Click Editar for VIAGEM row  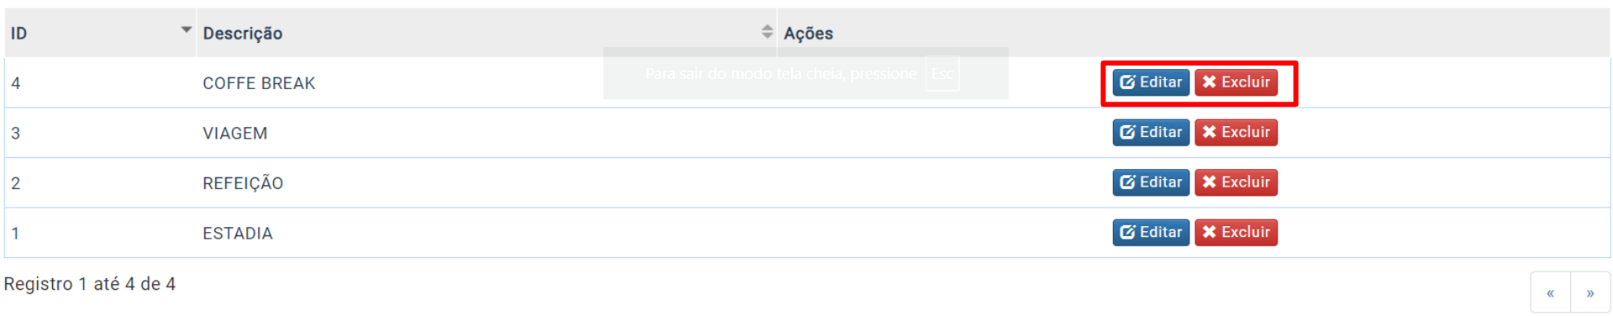1151,132
